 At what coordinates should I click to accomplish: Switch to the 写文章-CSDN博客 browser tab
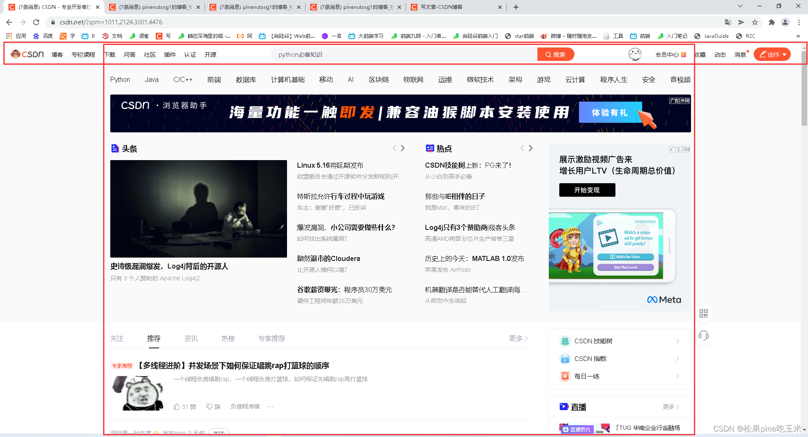456,7
